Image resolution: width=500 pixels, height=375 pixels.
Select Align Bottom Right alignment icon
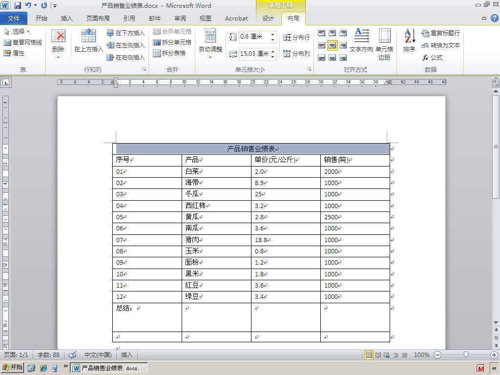click(343, 58)
